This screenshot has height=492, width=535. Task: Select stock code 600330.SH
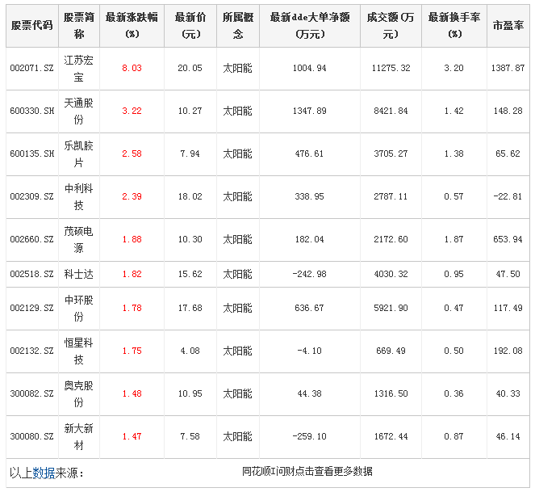click(x=31, y=111)
